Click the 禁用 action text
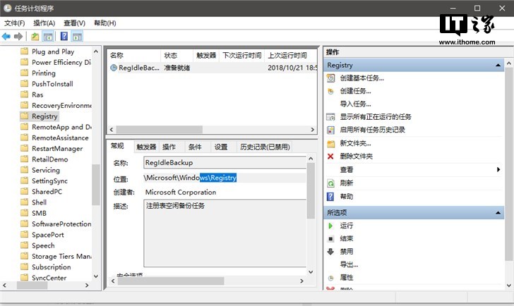Screen dimensions: 514x306 pyautogui.click(x=347, y=251)
